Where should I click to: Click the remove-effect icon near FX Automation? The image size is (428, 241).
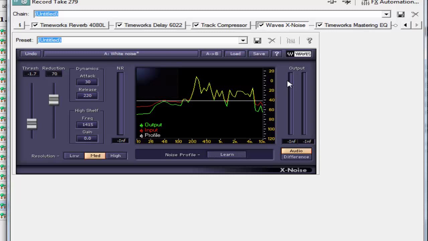[x=347, y=2]
